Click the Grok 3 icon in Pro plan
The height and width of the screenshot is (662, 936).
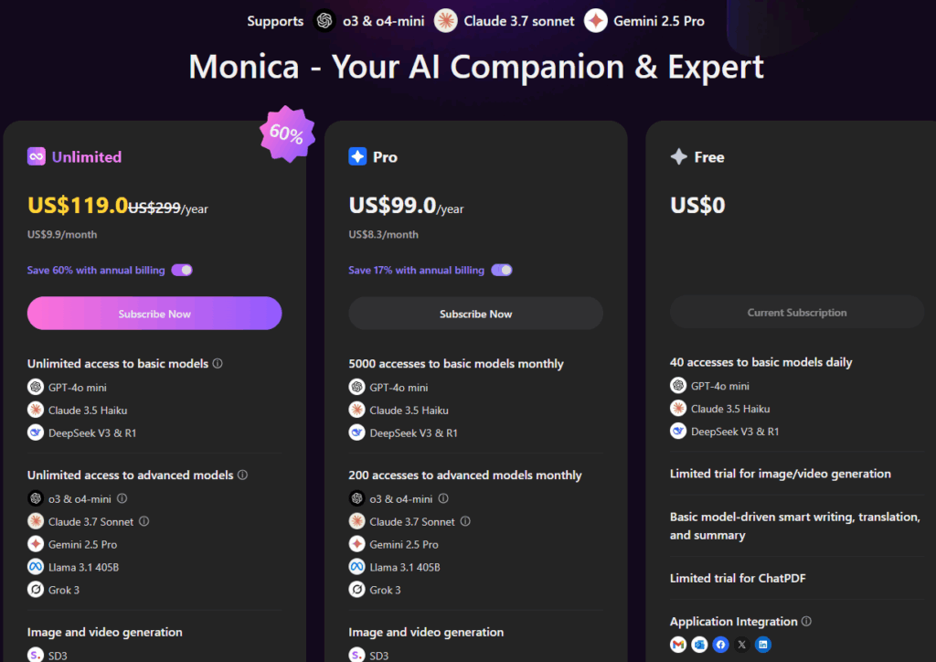pos(357,590)
